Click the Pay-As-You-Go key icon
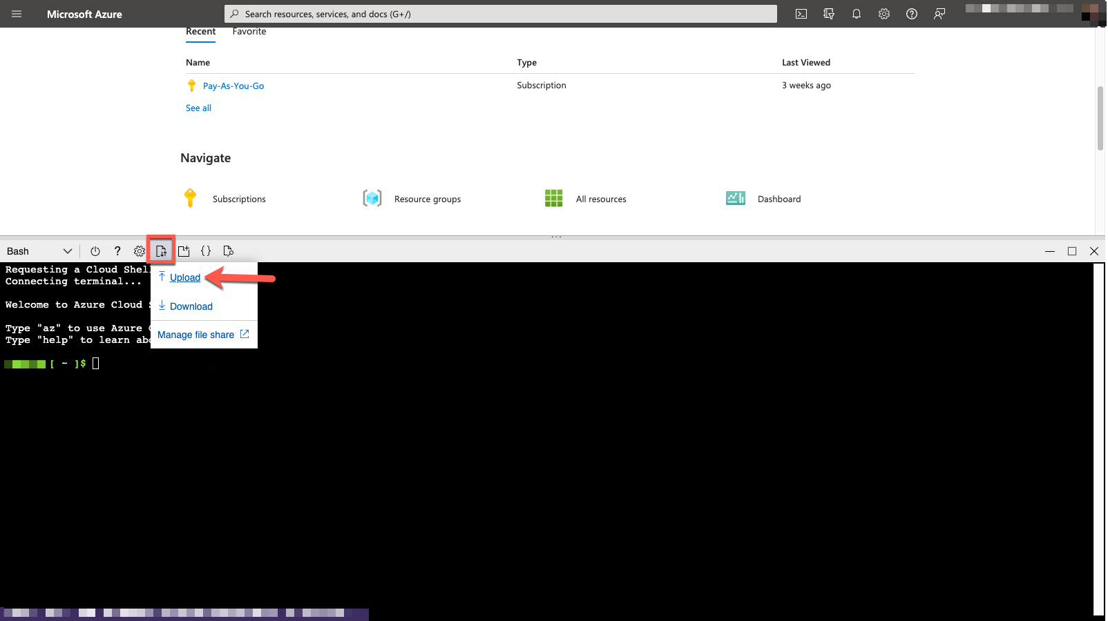This screenshot has width=1108, height=621. coord(192,86)
